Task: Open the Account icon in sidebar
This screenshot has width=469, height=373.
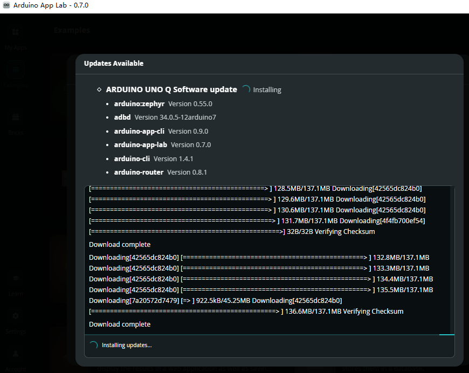Action: [x=16, y=354]
